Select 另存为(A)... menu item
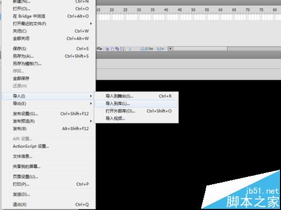Image resolution: width=281 pixels, height=210 pixels. tap(49, 56)
